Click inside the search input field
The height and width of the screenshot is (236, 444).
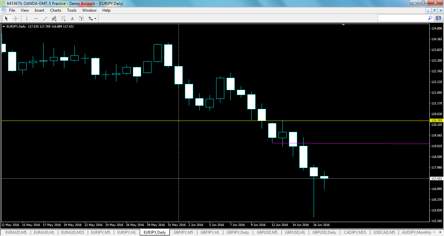pos(403,18)
